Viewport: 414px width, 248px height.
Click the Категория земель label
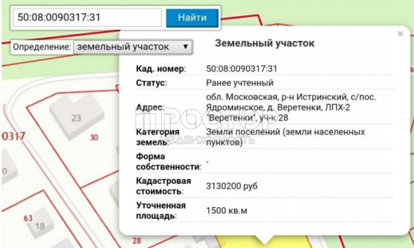tap(158, 137)
